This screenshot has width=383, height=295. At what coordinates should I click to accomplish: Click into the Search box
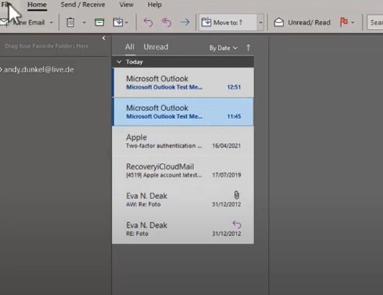point(375,22)
